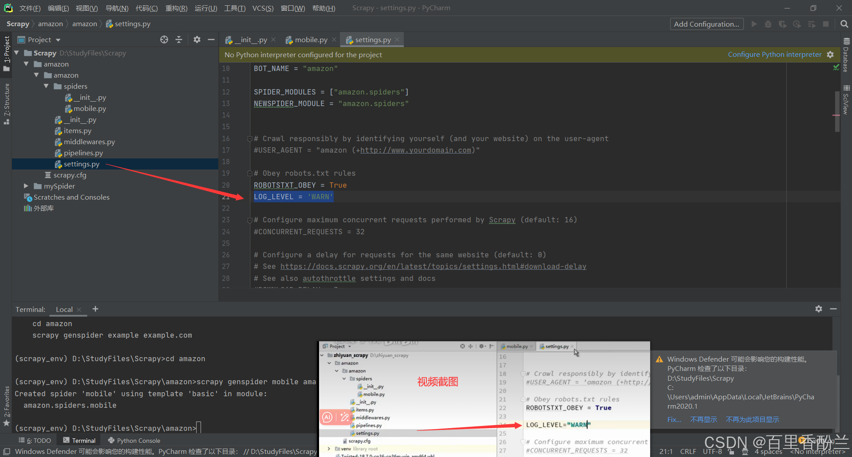Click 不再为此项目显示 link

pos(752,419)
